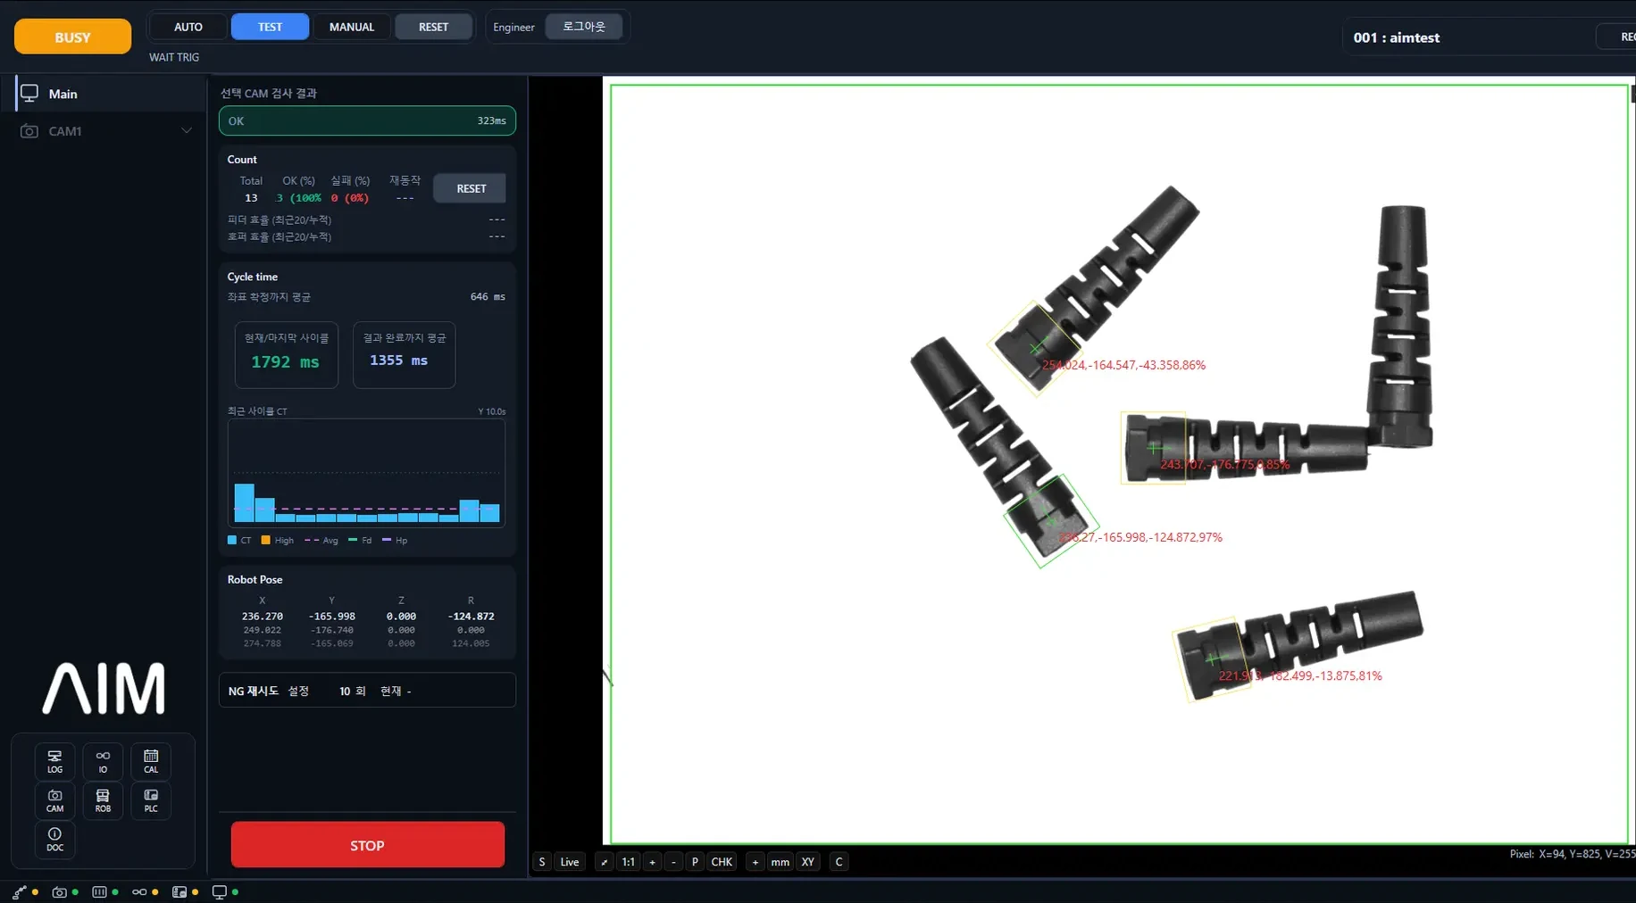
Task: Click the monitor status icon in status bar
Action: click(x=219, y=891)
